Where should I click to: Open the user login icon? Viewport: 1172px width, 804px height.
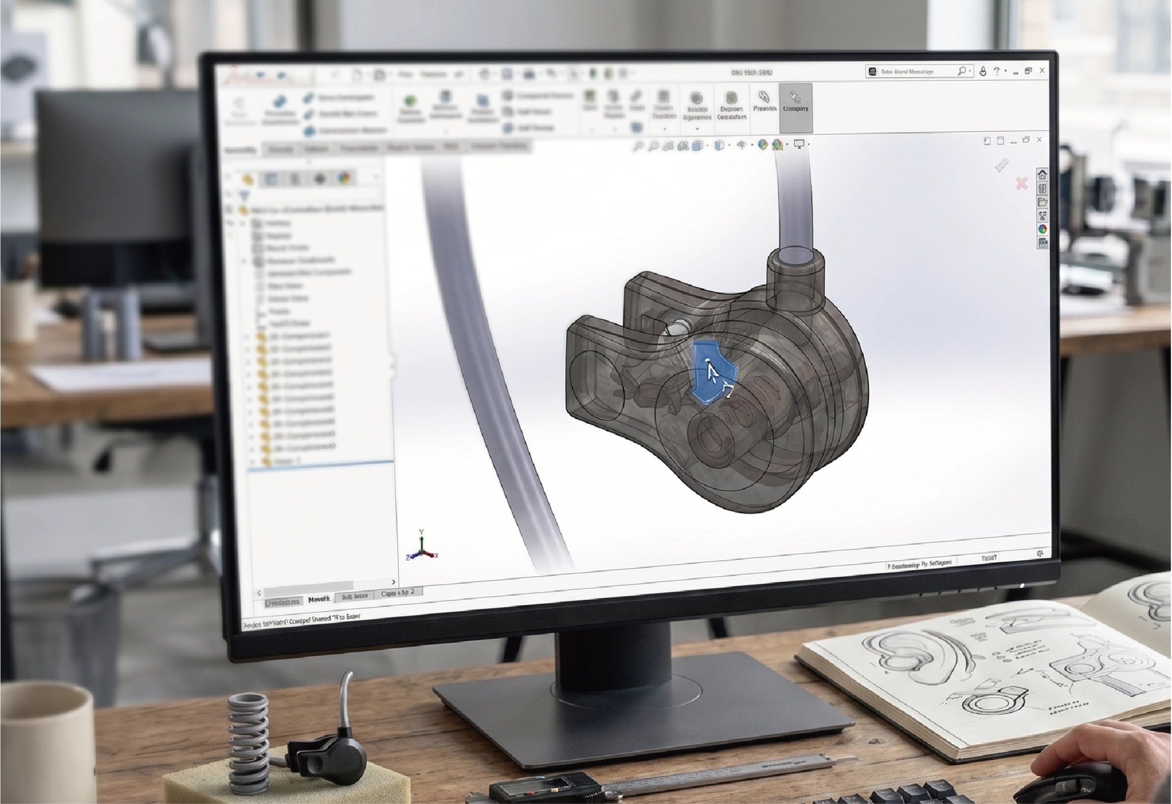tap(983, 71)
